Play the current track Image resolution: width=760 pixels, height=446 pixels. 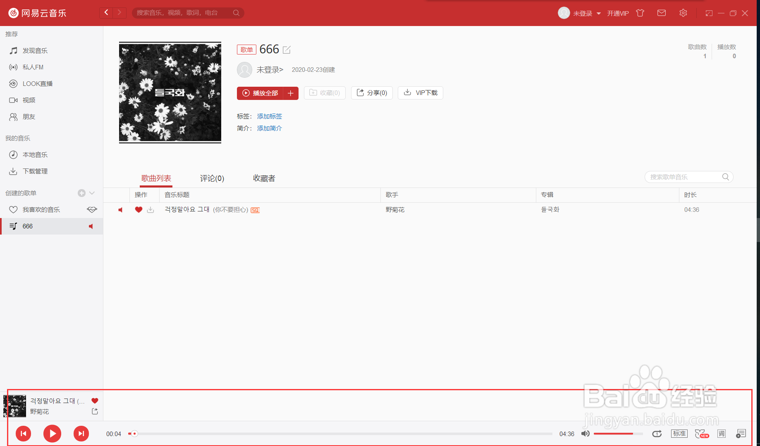(x=52, y=433)
